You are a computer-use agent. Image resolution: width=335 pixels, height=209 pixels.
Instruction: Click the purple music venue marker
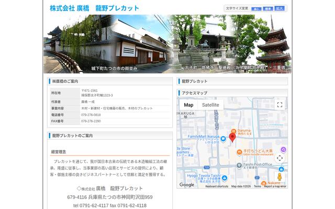click(283, 149)
